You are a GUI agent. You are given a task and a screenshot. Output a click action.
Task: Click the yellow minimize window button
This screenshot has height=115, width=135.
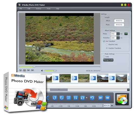[x=122, y=5]
